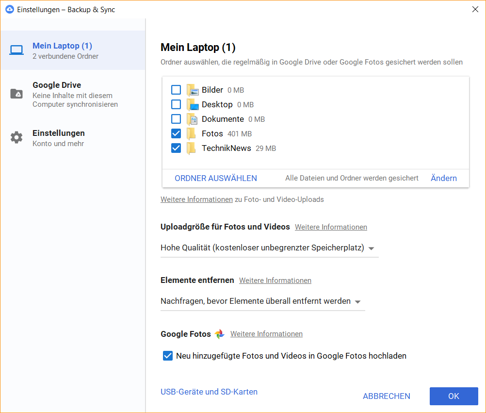This screenshot has height=413, width=486.
Task: Switch to the Google Drive section
Action: tap(73, 94)
